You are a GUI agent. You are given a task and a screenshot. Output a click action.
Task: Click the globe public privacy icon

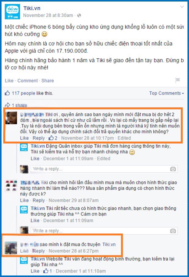[x=79, y=16]
